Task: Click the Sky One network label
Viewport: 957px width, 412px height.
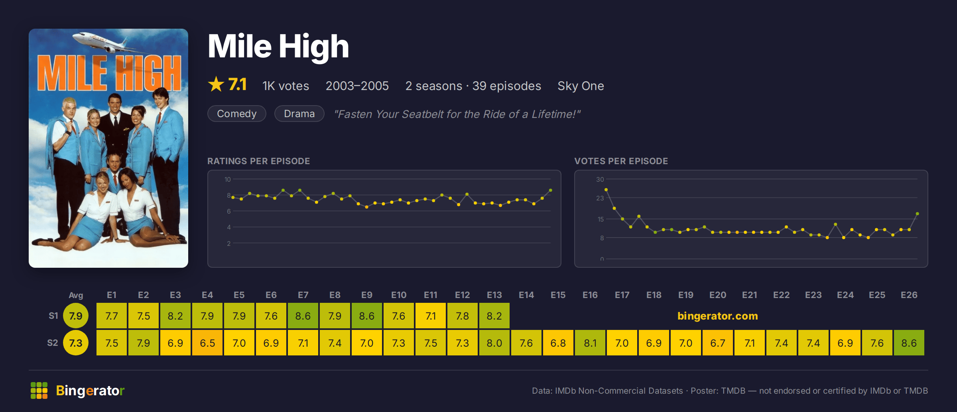Action: click(581, 86)
